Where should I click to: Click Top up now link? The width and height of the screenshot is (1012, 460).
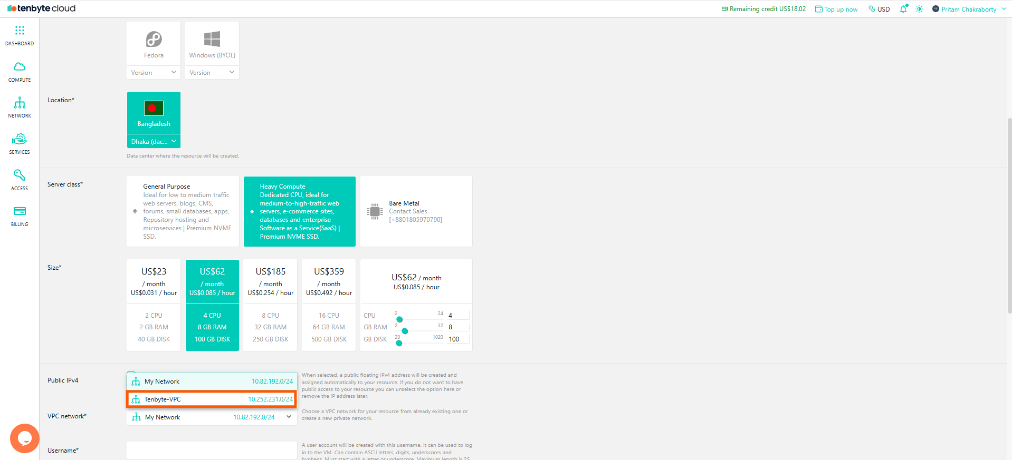pos(836,9)
